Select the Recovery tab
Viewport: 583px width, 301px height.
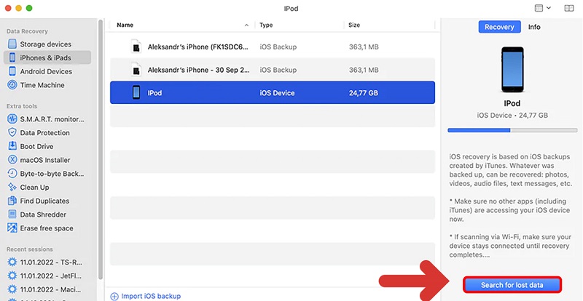pos(499,27)
